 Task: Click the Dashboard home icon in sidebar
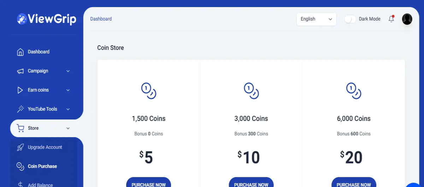click(x=20, y=52)
